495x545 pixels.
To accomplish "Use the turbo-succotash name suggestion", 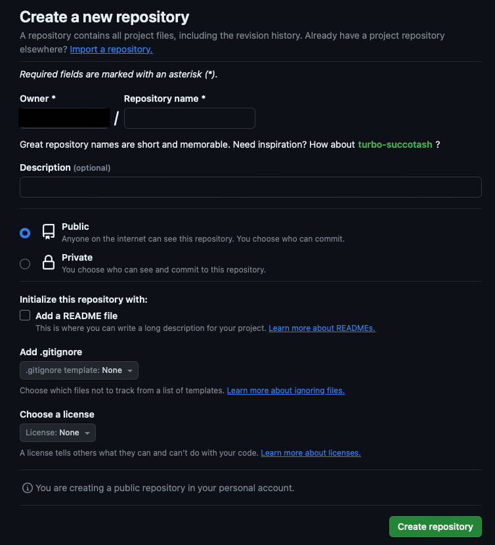I will pyautogui.click(x=395, y=144).
